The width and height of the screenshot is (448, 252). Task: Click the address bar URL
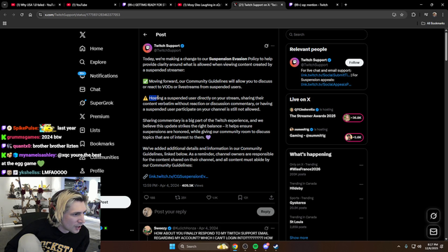(83, 15)
